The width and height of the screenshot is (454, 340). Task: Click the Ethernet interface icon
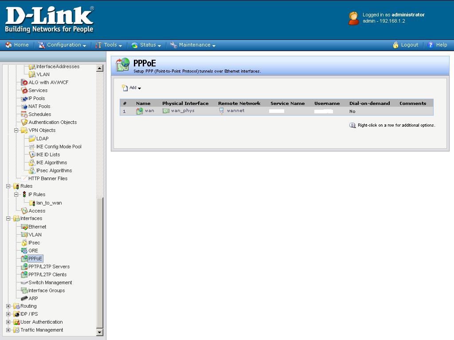coord(24,227)
